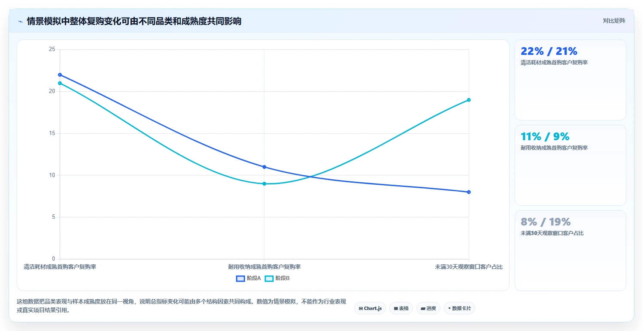Viewport: 643px width, 331px height.
Task: Click 阶段A data point at 清洁耗材成熟首购客户复购率
Action: point(60,75)
